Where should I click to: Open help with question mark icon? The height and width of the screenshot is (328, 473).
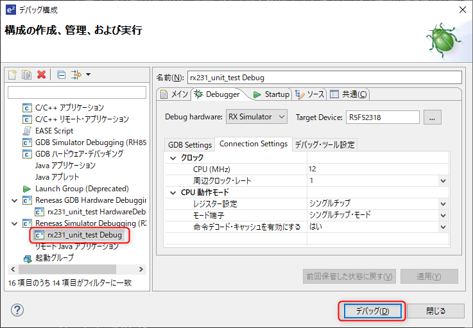click(17, 310)
